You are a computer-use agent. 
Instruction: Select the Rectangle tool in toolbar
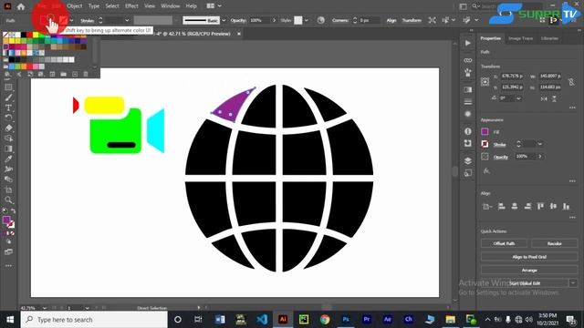tap(8, 87)
